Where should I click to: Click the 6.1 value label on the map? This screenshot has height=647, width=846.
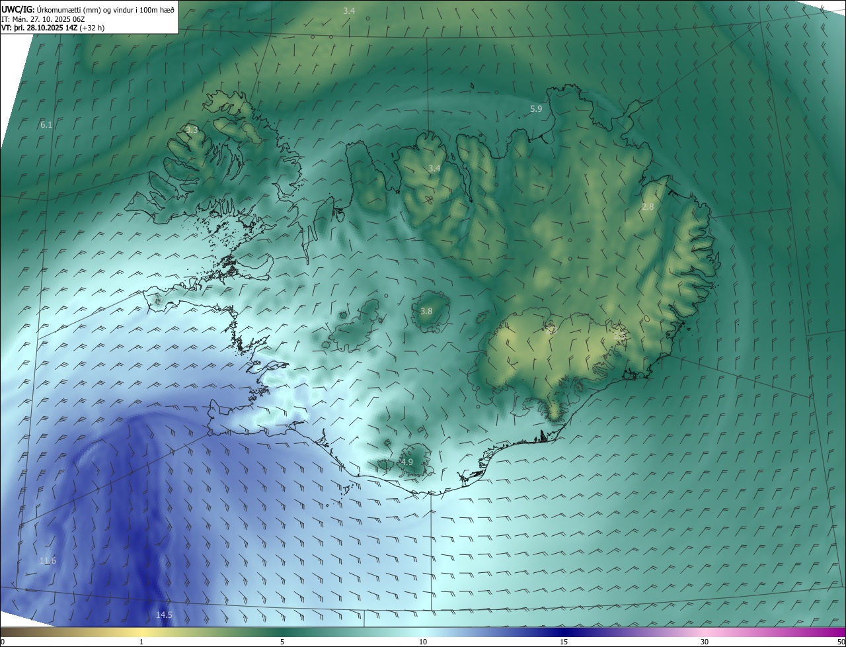point(46,124)
